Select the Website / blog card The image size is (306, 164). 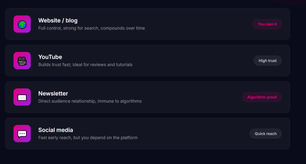pos(148,24)
